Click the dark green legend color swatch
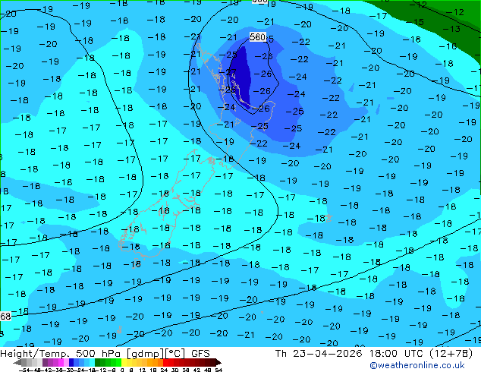 tap(97, 362)
